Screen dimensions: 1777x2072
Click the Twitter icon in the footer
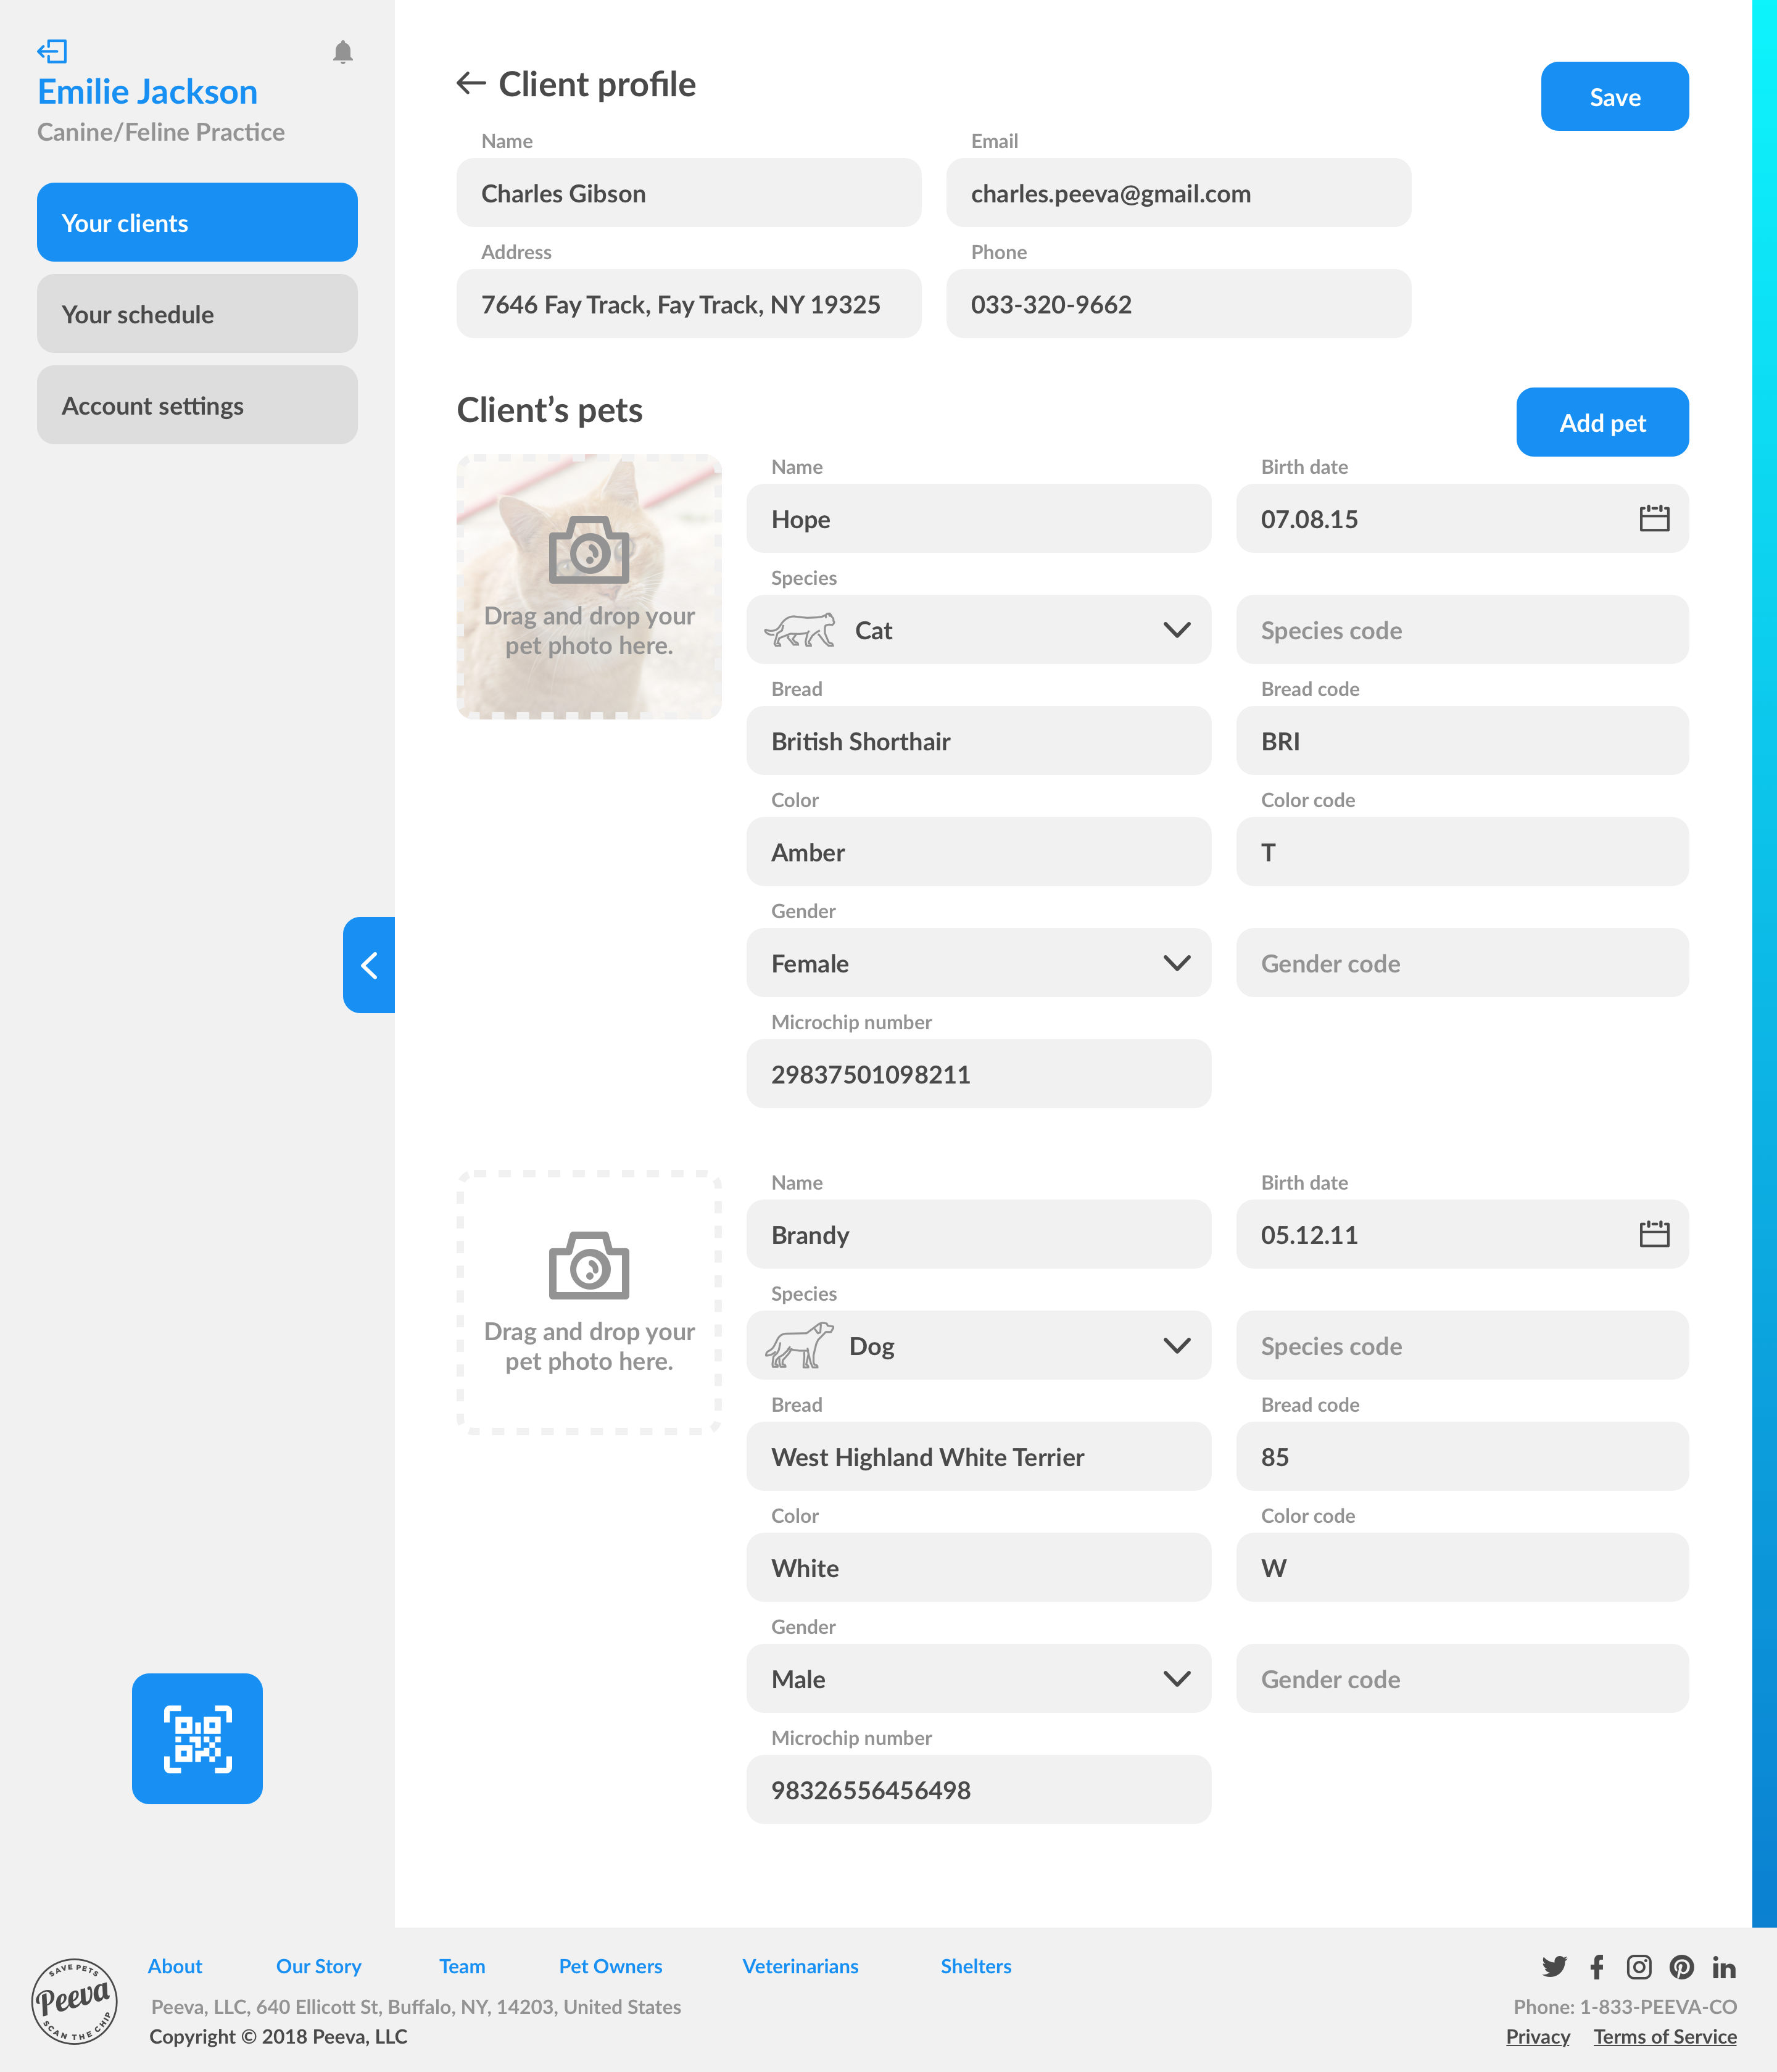1554,1966
